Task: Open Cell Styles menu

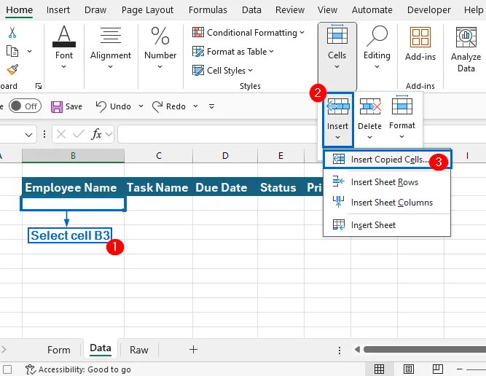Action: tap(222, 71)
